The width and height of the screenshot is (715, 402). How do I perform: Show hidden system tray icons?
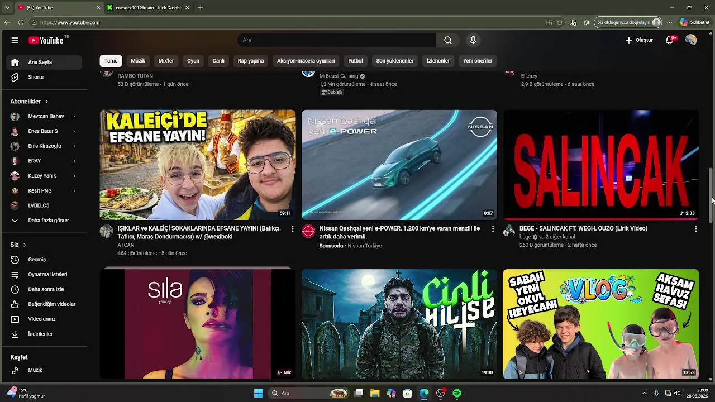click(644, 393)
